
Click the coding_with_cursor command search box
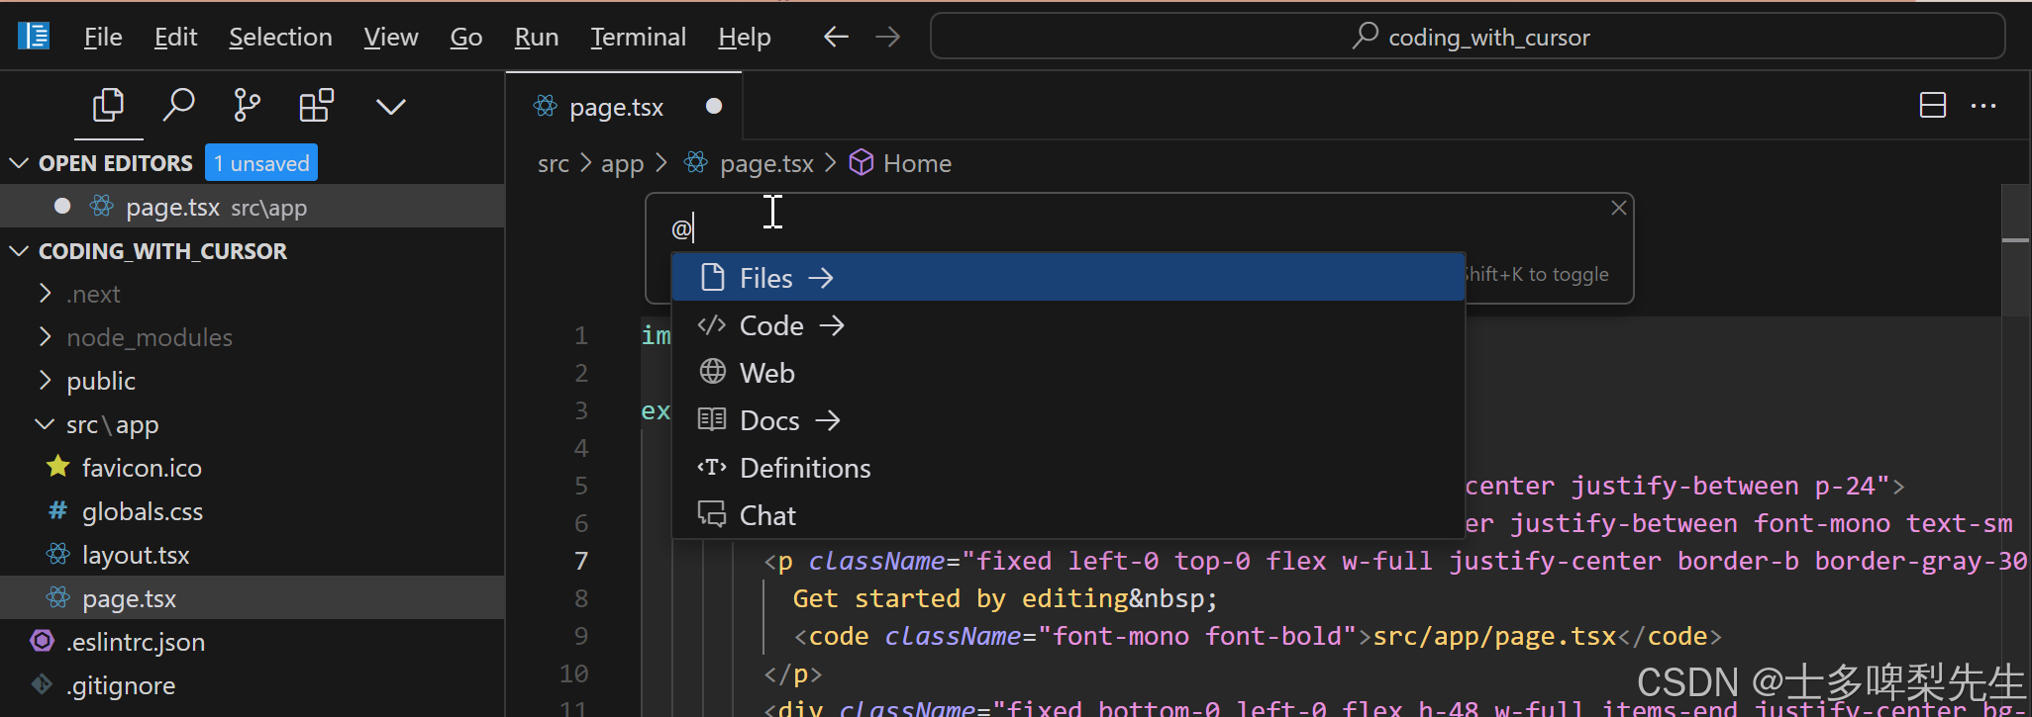[1468, 37]
